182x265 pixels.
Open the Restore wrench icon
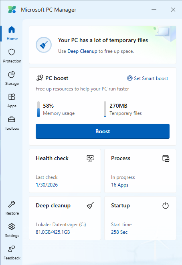coord(12,204)
